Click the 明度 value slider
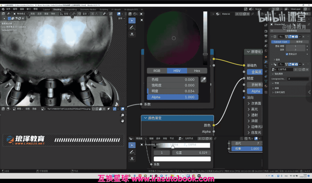Viewport: 312px width, 183px height. (172, 91)
